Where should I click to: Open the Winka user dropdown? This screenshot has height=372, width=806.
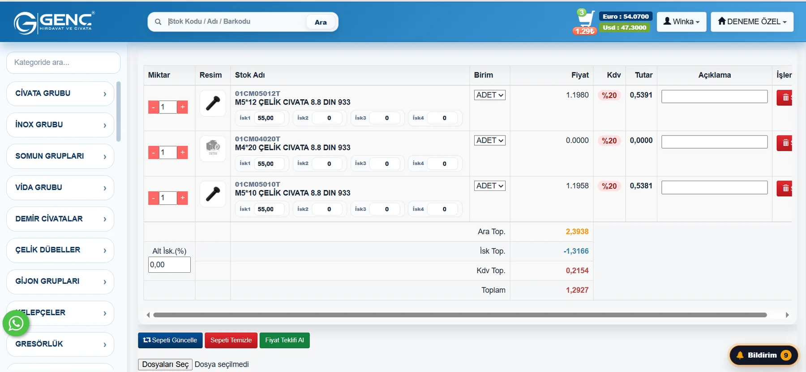point(682,22)
